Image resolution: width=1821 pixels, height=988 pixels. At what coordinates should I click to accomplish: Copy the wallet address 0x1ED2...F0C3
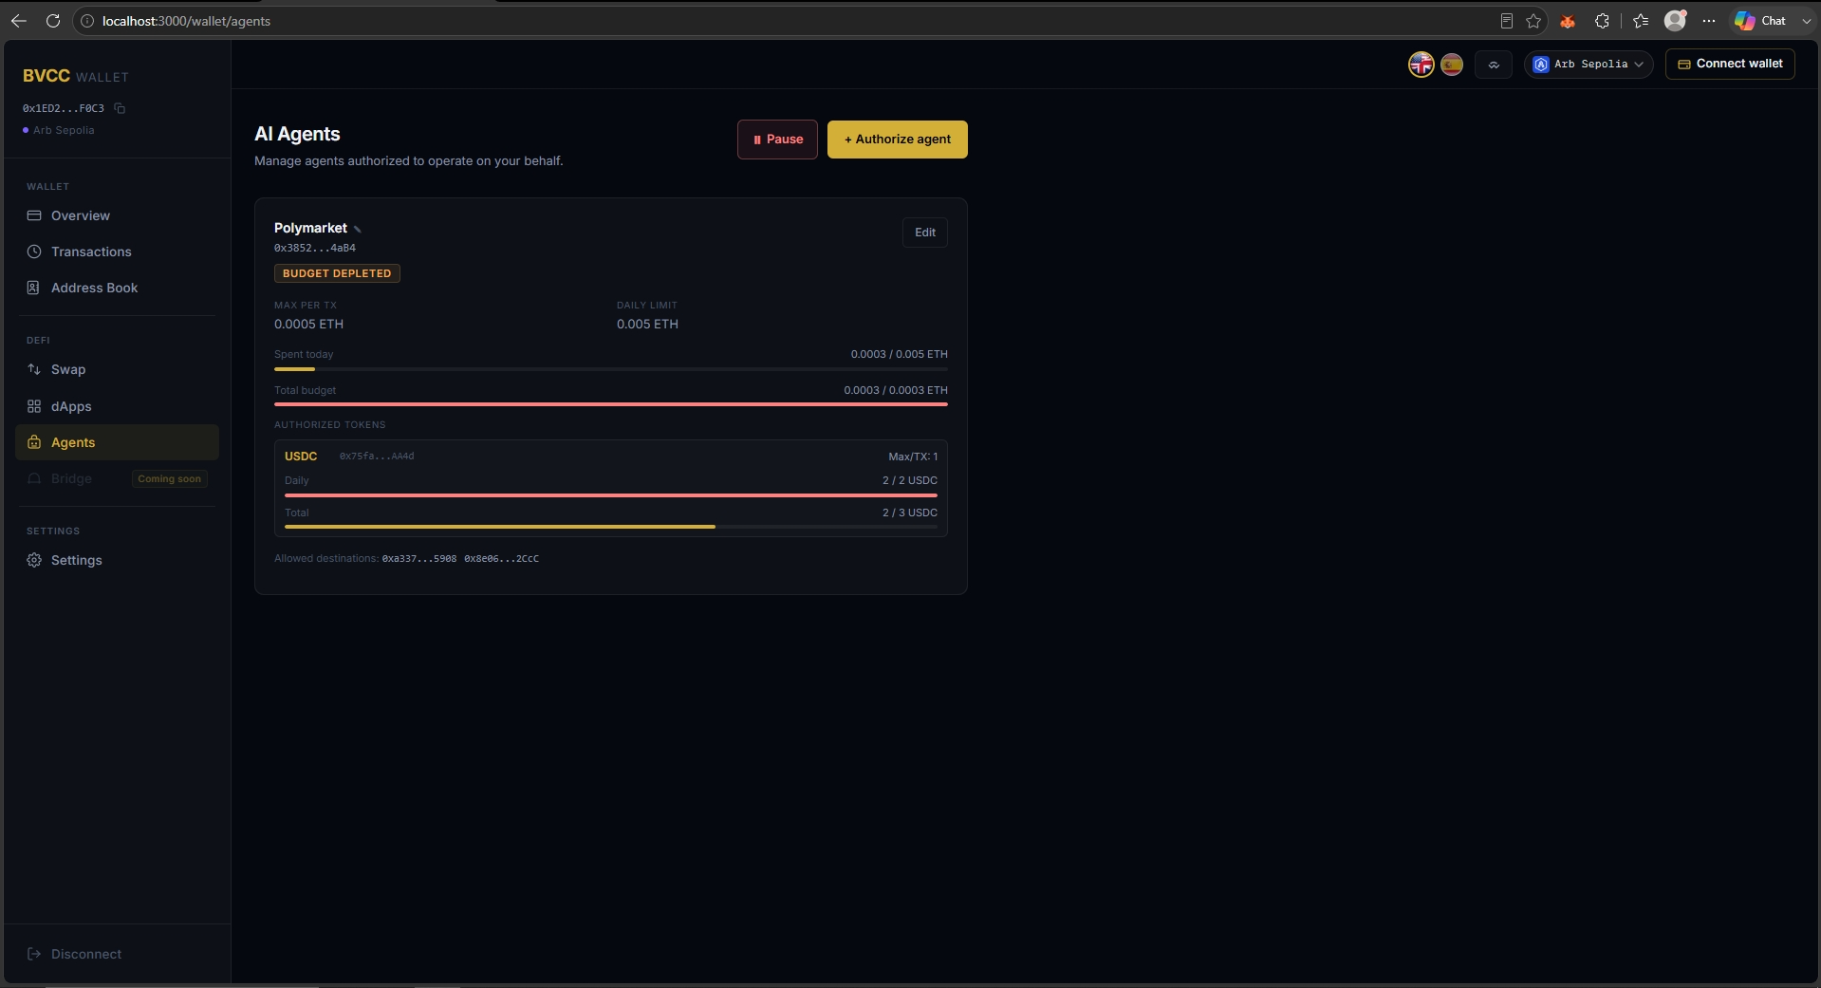[x=120, y=108]
